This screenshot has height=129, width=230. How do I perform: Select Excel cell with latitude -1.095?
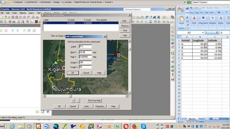pos(215,44)
